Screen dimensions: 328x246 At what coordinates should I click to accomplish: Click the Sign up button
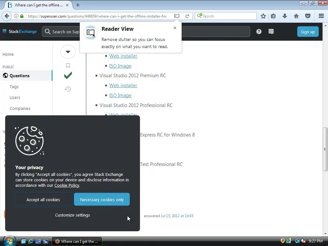(x=308, y=32)
